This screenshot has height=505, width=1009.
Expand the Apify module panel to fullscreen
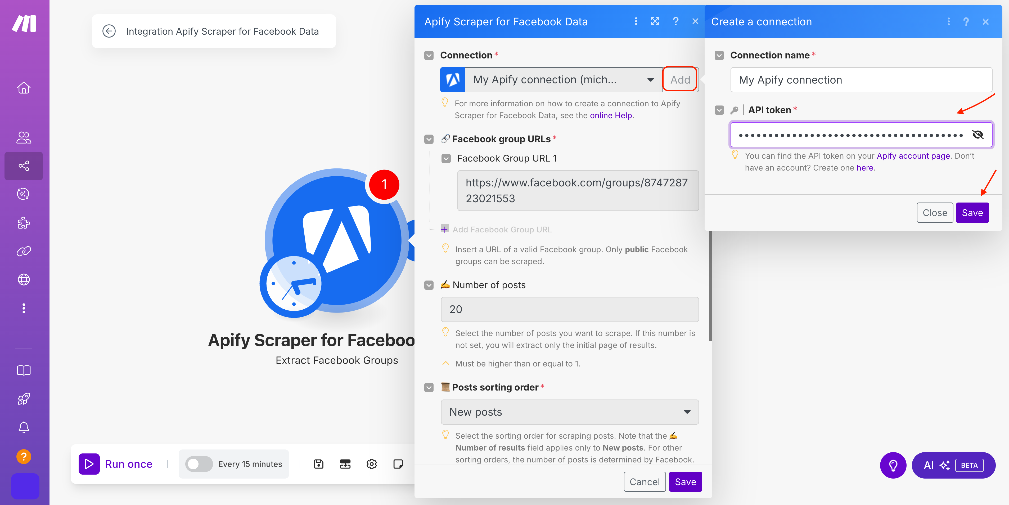point(655,21)
